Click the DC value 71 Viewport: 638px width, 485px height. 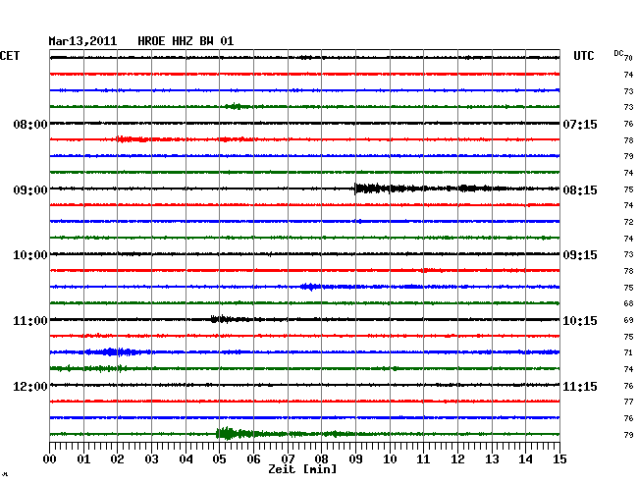pyautogui.click(x=628, y=352)
